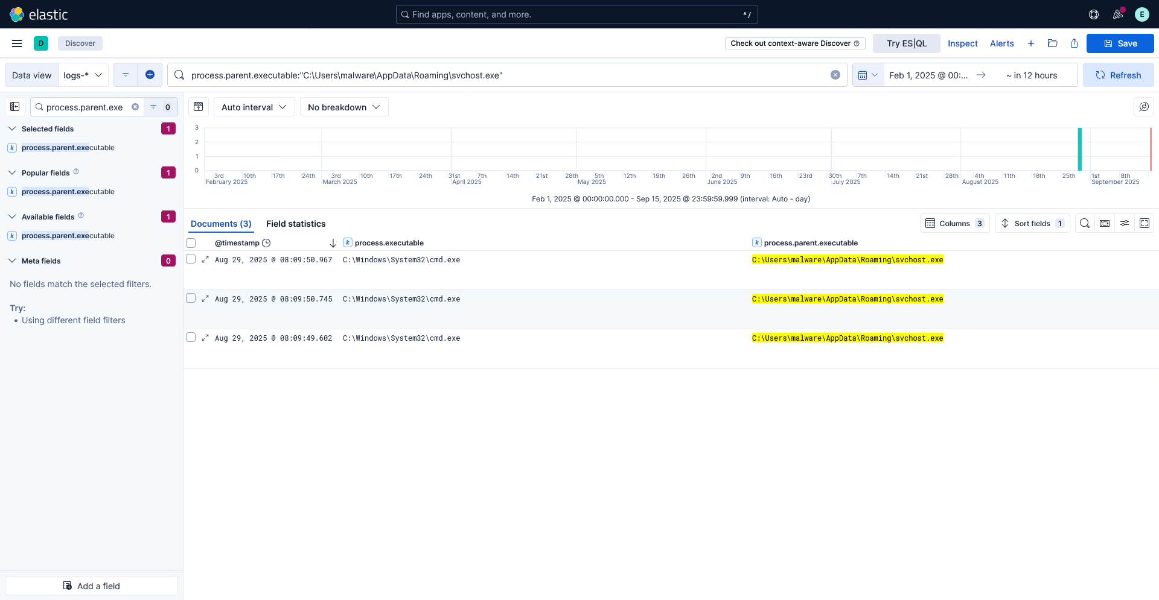The image size is (1159, 600).
Task: Click Add a field button
Action: [x=92, y=586]
